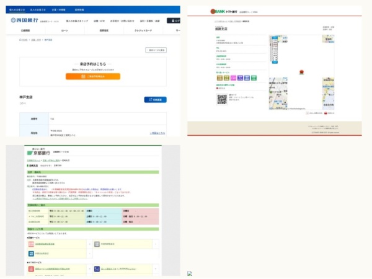Click the second gold service icon on Tomato Bank page
372x279 pixels.
tap(226, 78)
